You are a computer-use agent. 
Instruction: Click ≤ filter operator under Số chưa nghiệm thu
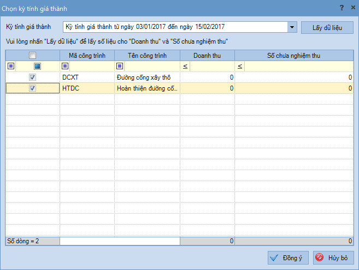240,66
